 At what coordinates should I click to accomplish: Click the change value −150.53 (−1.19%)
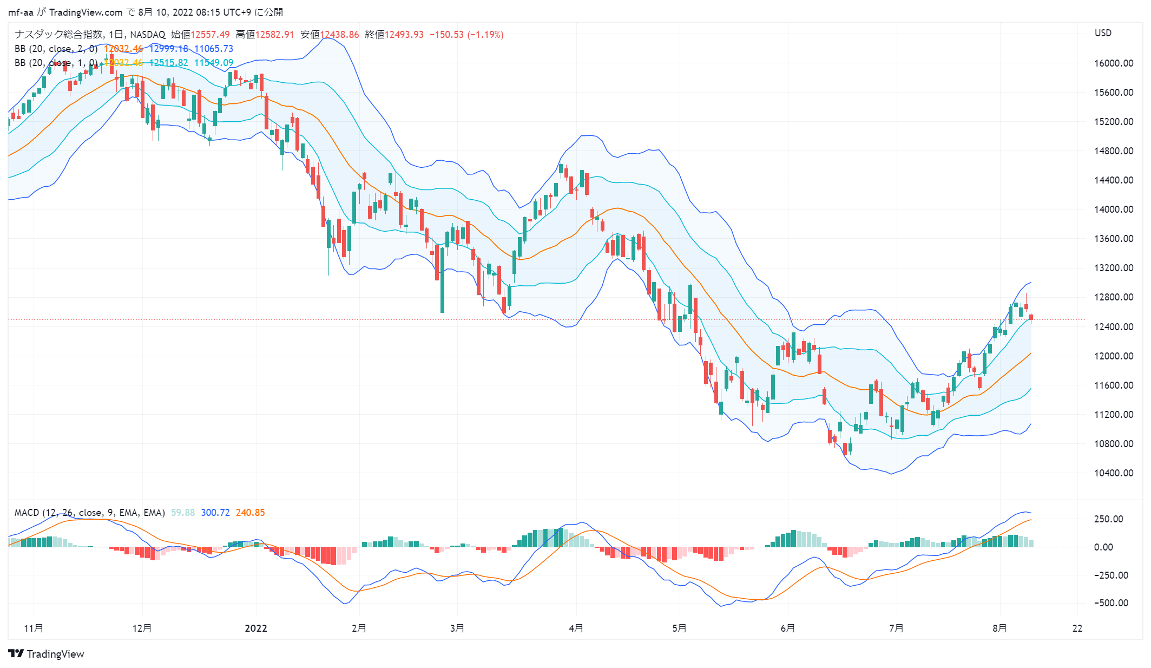click(466, 35)
